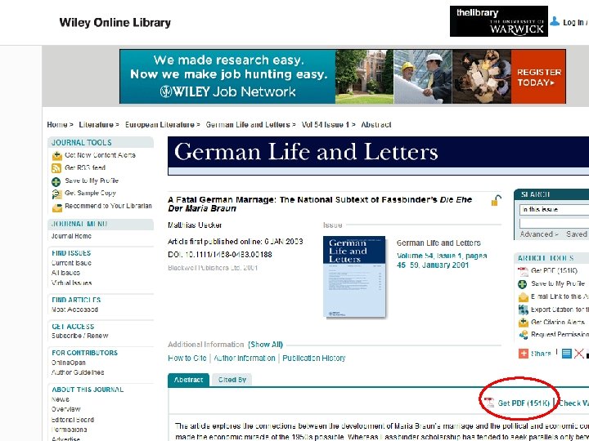The height and width of the screenshot is (441, 589).
Task: Open German Life and Letters breadcrumb link
Action: tap(248, 125)
